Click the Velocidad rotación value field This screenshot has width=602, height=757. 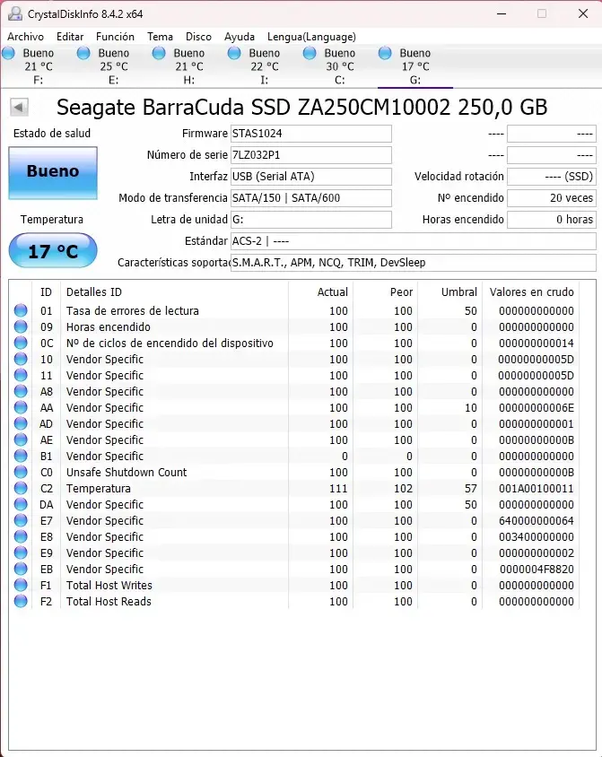pos(552,177)
